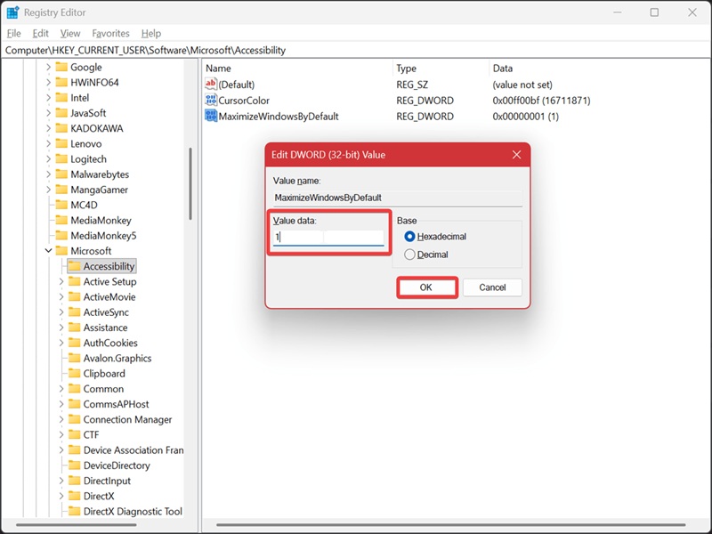The image size is (712, 534).
Task: Expand the Active Setup key
Action: 61,281
